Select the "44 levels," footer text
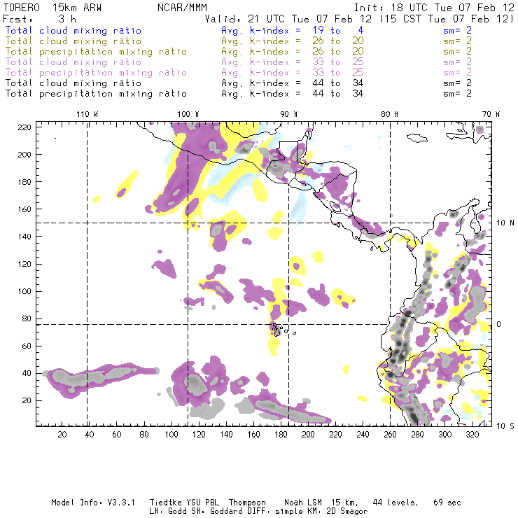This screenshot has height=518, width=518. [x=395, y=503]
